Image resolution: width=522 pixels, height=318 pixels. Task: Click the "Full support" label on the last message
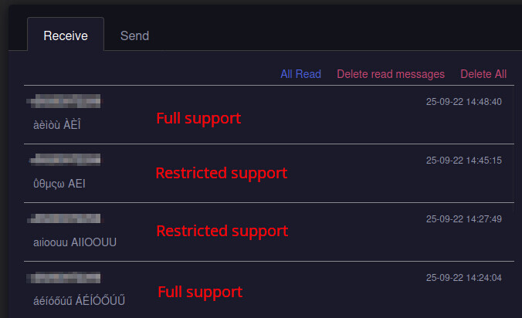point(200,293)
